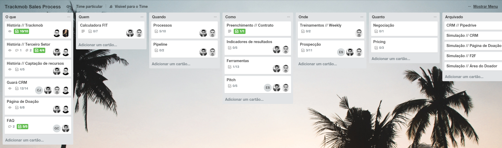502x148 pixels.
Task: Click green 10/10 checklist badge on História // Trackmob
Action: (x=21, y=31)
